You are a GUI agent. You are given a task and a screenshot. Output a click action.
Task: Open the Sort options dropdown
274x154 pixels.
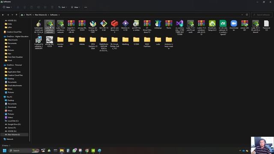coord(63,7)
